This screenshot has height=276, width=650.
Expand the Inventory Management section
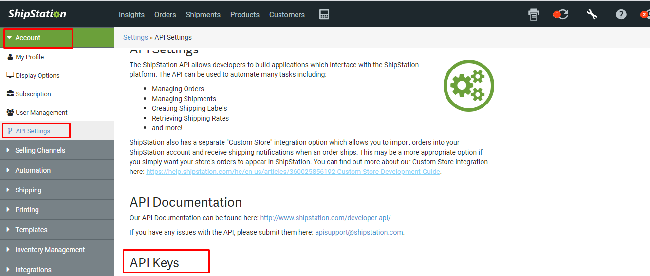57,250
